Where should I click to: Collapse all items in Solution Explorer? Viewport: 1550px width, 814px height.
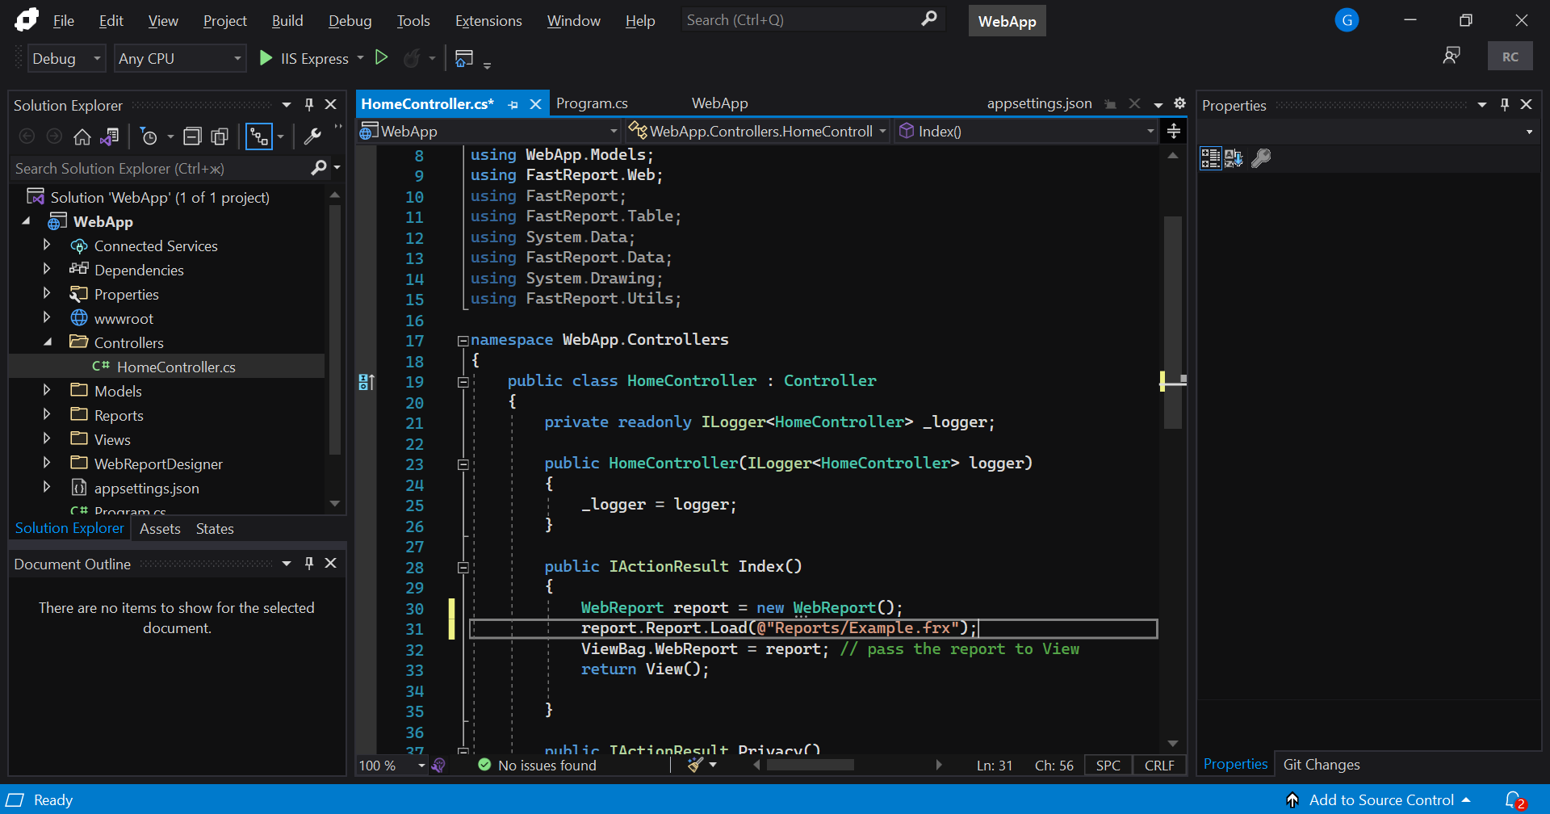click(x=193, y=136)
